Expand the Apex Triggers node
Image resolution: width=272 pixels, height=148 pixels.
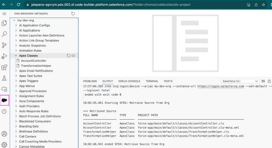[16, 81]
